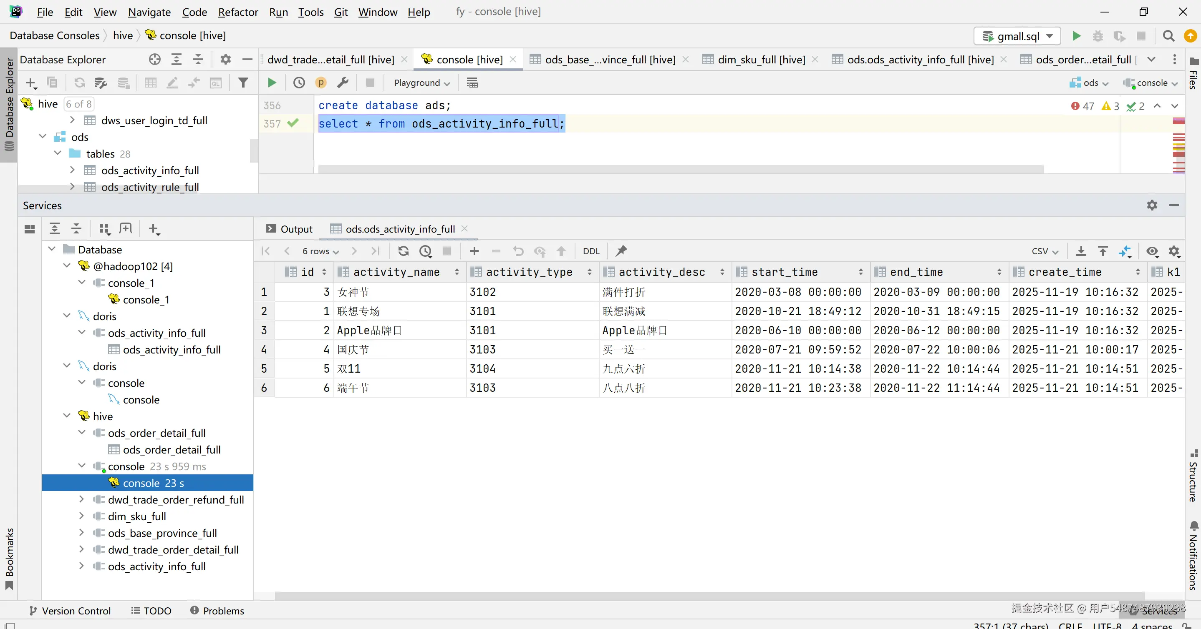The width and height of the screenshot is (1201, 629).
Task: Add a new row in result grid
Action: point(474,251)
